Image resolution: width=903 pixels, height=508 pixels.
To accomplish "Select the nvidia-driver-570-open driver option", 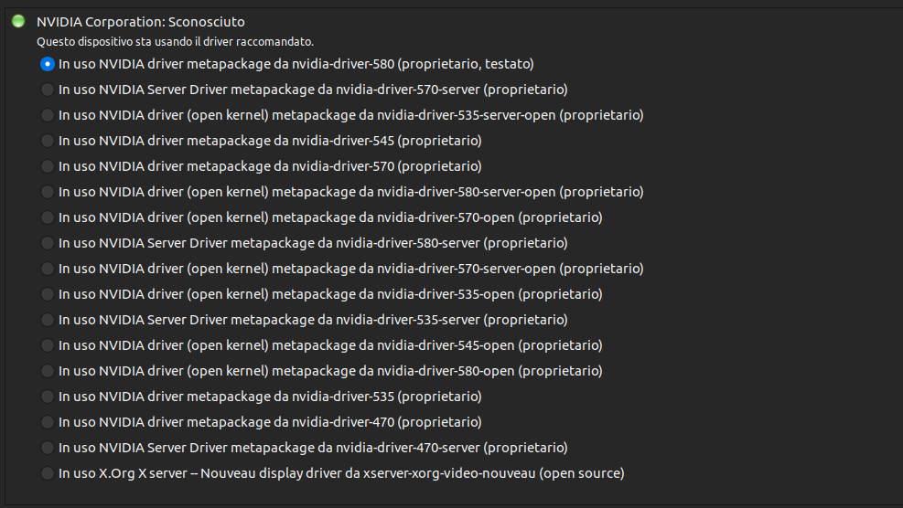I will click(48, 217).
